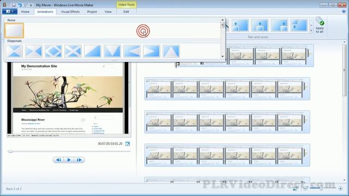Move up the transitions gallery list
This screenshot has width=349, height=196.
coord(222,20)
